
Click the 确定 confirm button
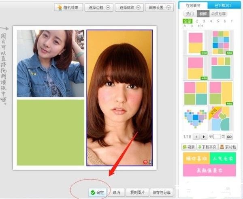[98, 193]
